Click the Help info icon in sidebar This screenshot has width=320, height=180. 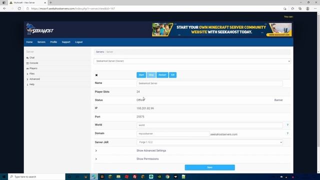(x=27, y=84)
